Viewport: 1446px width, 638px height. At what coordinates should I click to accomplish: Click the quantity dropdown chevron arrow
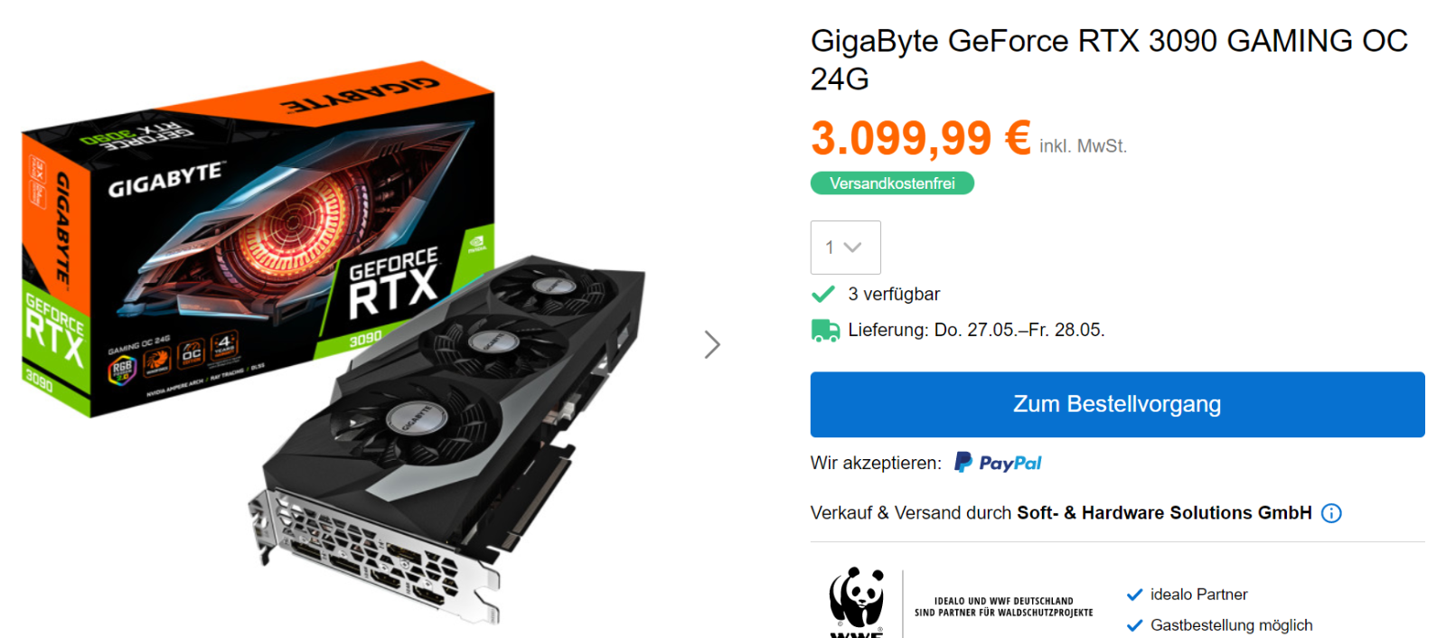tap(852, 248)
